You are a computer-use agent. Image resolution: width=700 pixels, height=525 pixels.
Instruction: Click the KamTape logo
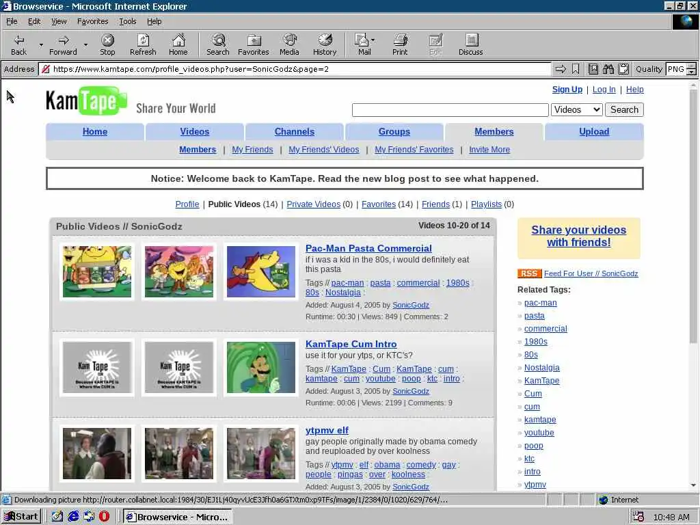coord(86,101)
